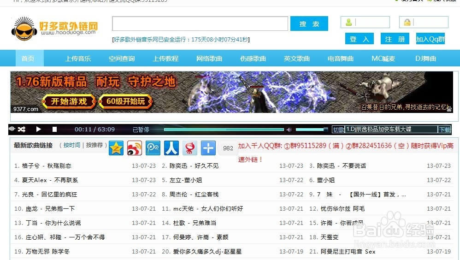Image resolution: width=460 pixels, height=260 pixels.
Task: Open song 万物无邪 陈学冬
Action: (x=47, y=252)
